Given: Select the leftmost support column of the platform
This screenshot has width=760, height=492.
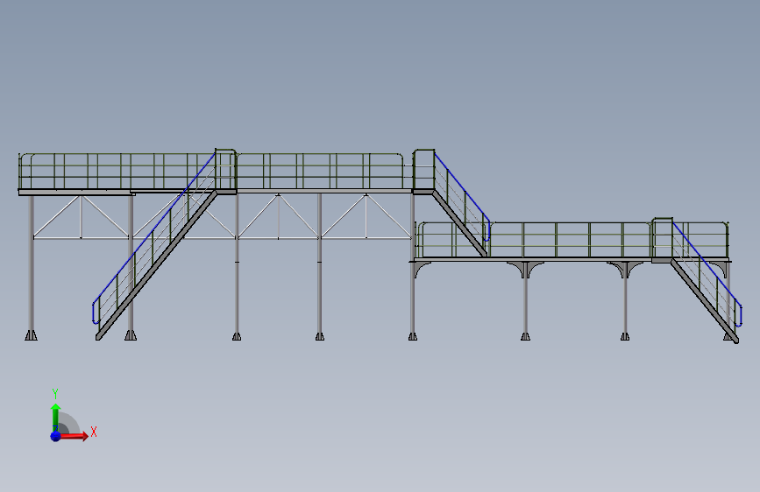Looking at the screenshot, I should pyautogui.click(x=31, y=264).
